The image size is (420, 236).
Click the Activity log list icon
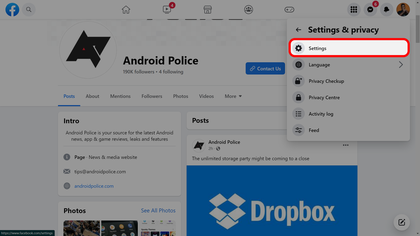click(x=298, y=114)
